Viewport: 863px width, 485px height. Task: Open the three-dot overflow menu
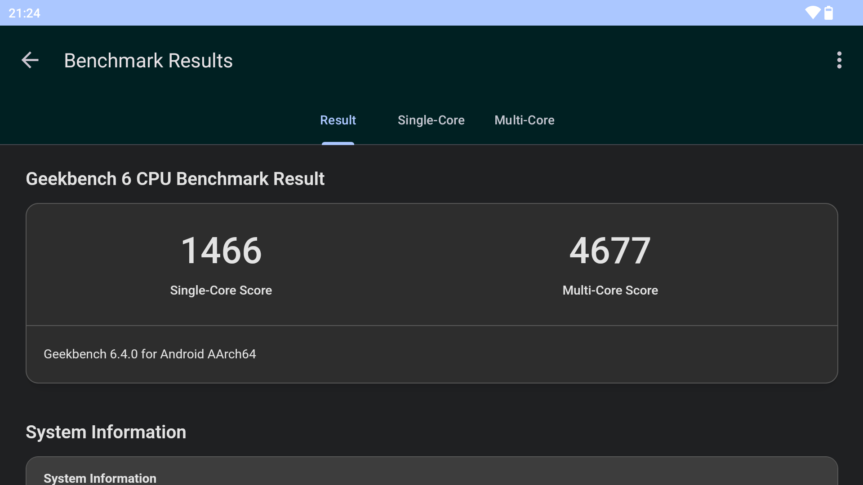tap(839, 60)
